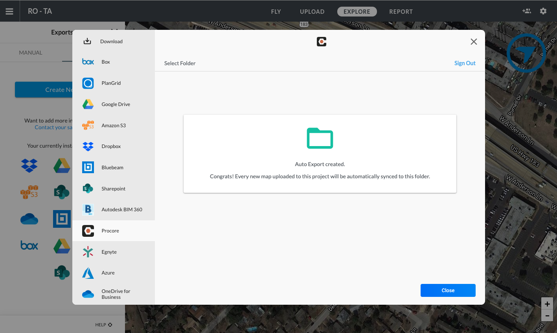Viewport: 557px width, 333px height.
Task: Click the 'Auto Export created.' text
Action: pyautogui.click(x=320, y=164)
